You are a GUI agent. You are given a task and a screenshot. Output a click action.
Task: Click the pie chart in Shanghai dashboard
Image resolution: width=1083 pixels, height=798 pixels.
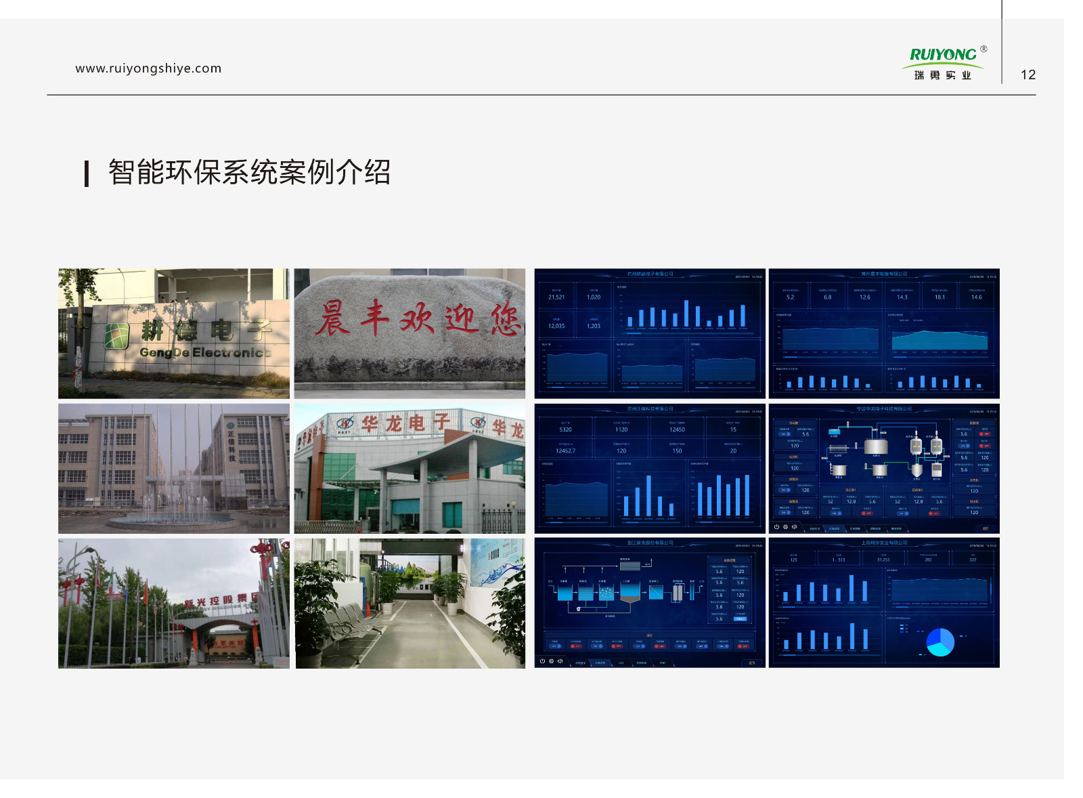point(940,642)
